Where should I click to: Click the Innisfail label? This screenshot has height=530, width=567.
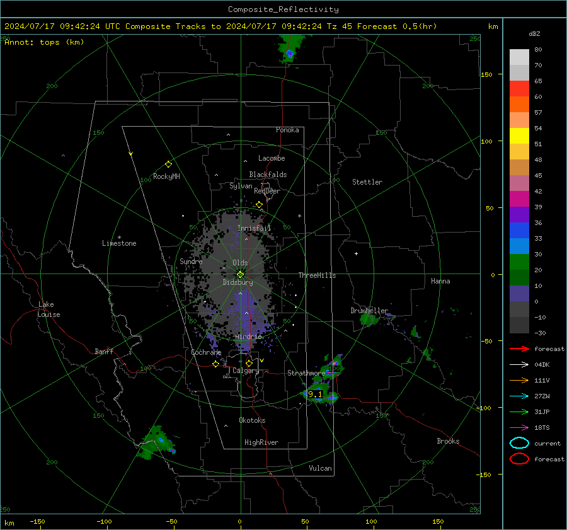(255, 228)
